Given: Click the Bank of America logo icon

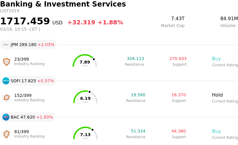Looking at the screenshot, I should point(6,117).
